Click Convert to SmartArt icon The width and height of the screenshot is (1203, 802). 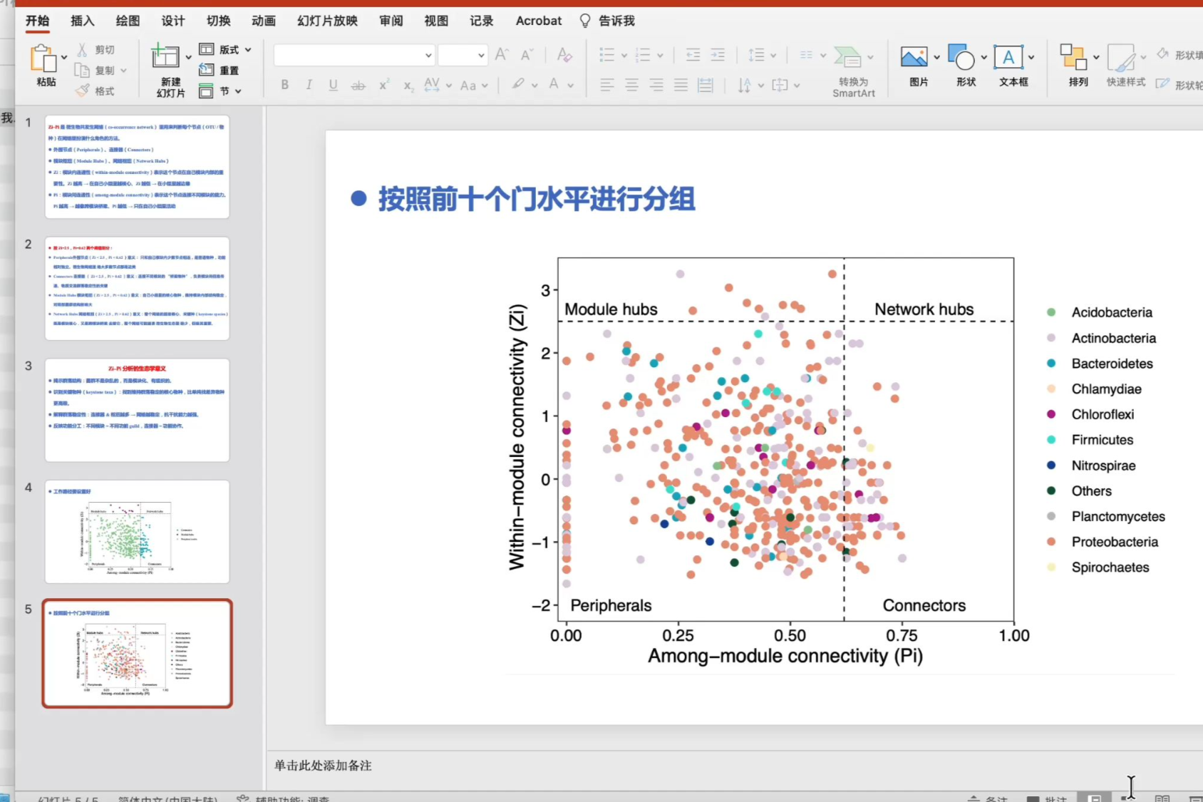coord(848,58)
